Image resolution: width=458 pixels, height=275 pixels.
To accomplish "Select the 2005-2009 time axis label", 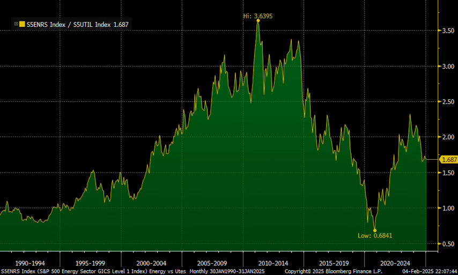I will [x=212, y=263].
